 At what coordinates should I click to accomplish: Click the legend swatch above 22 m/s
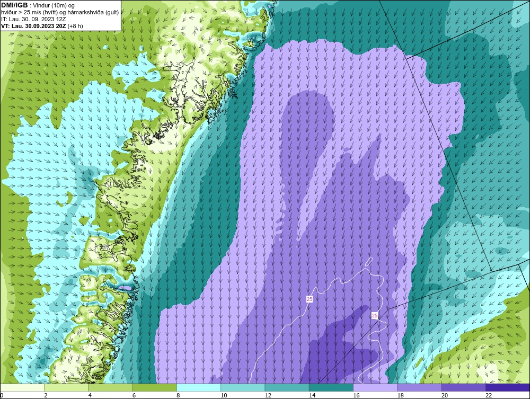(508, 387)
